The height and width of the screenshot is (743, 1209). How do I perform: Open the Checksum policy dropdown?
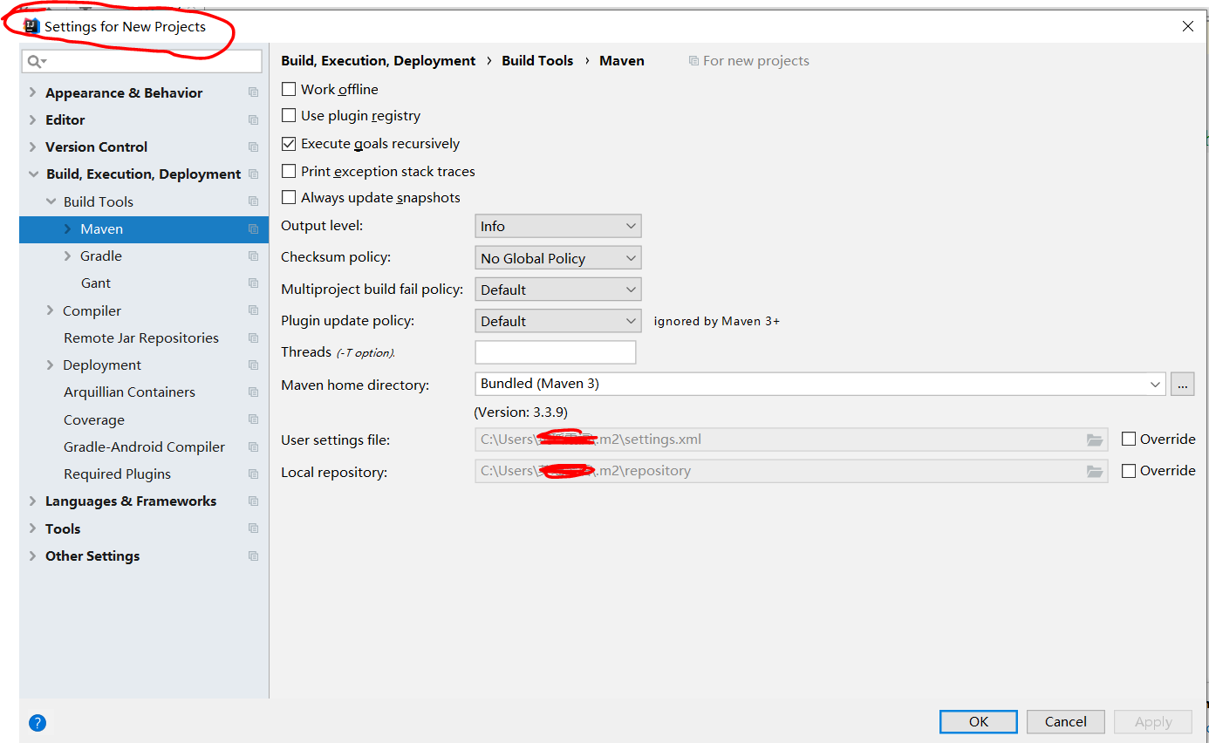coord(558,258)
